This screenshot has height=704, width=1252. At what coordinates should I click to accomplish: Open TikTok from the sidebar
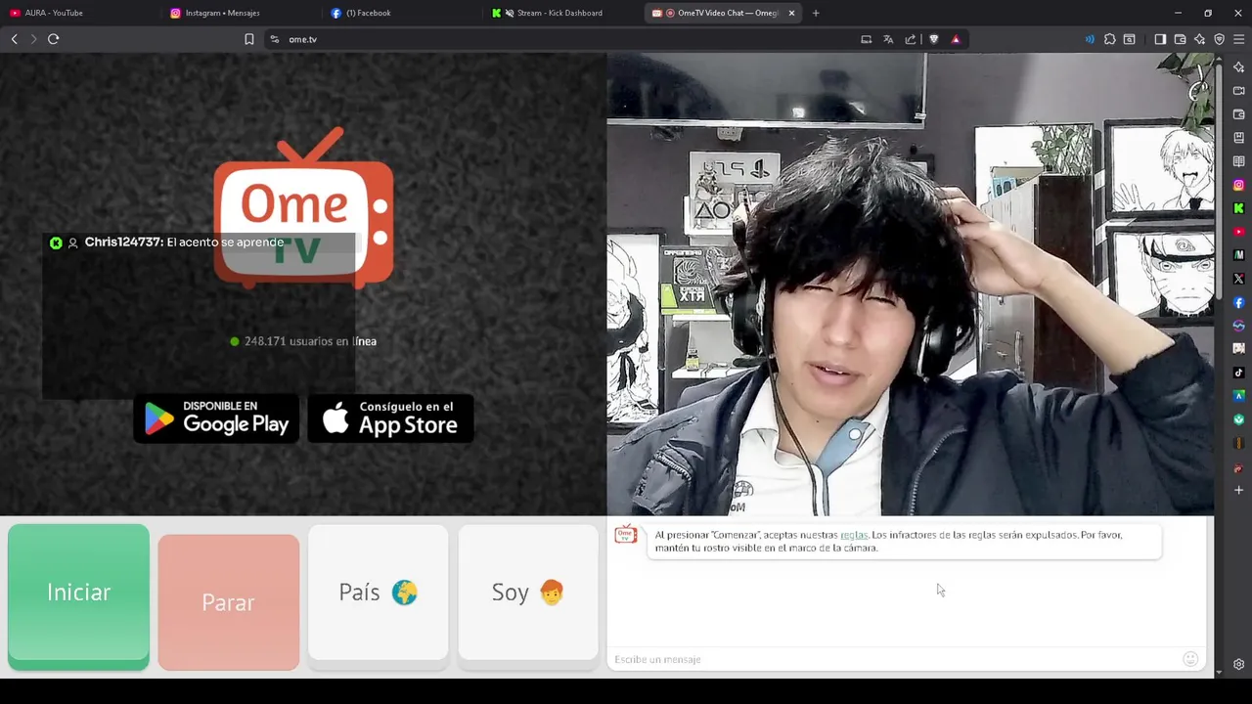[1238, 373]
